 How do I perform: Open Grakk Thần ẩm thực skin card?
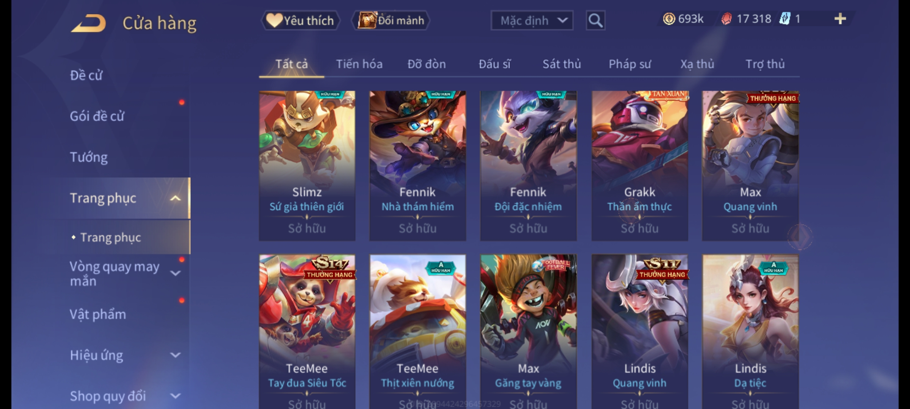[640, 165]
